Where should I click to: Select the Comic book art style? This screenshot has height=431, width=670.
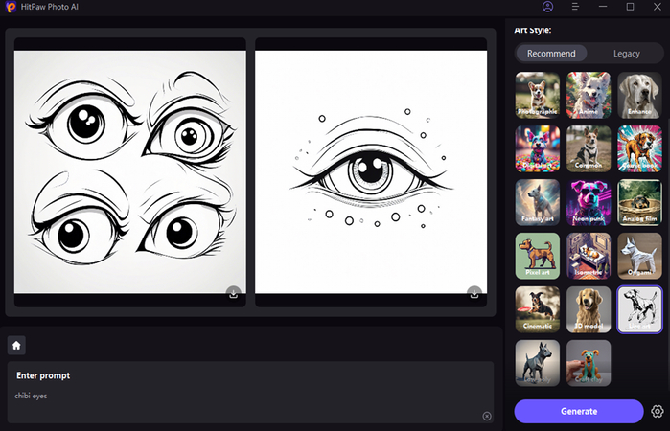[x=639, y=149]
